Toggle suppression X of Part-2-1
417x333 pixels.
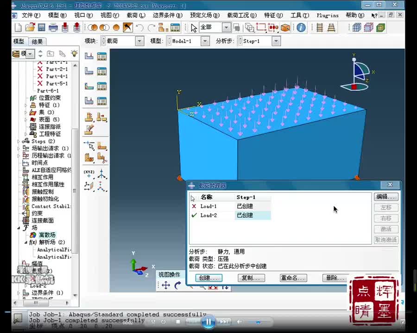(40, 69)
